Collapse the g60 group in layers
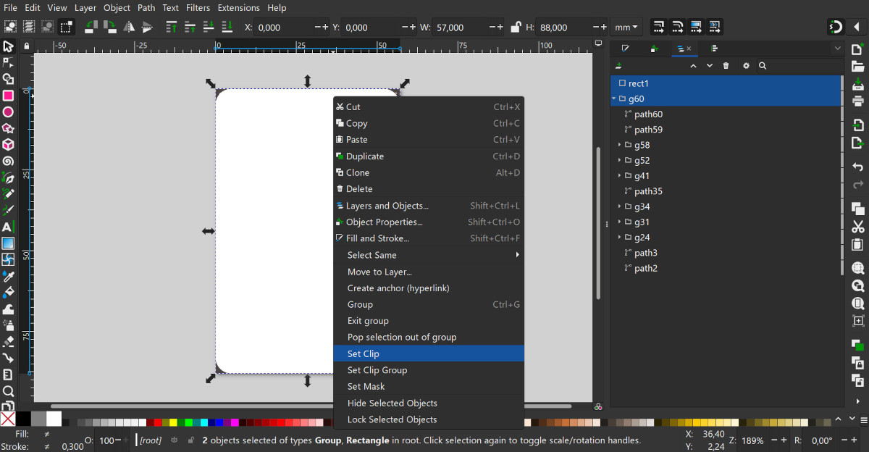The image size is (869, 452). point(614,99)
